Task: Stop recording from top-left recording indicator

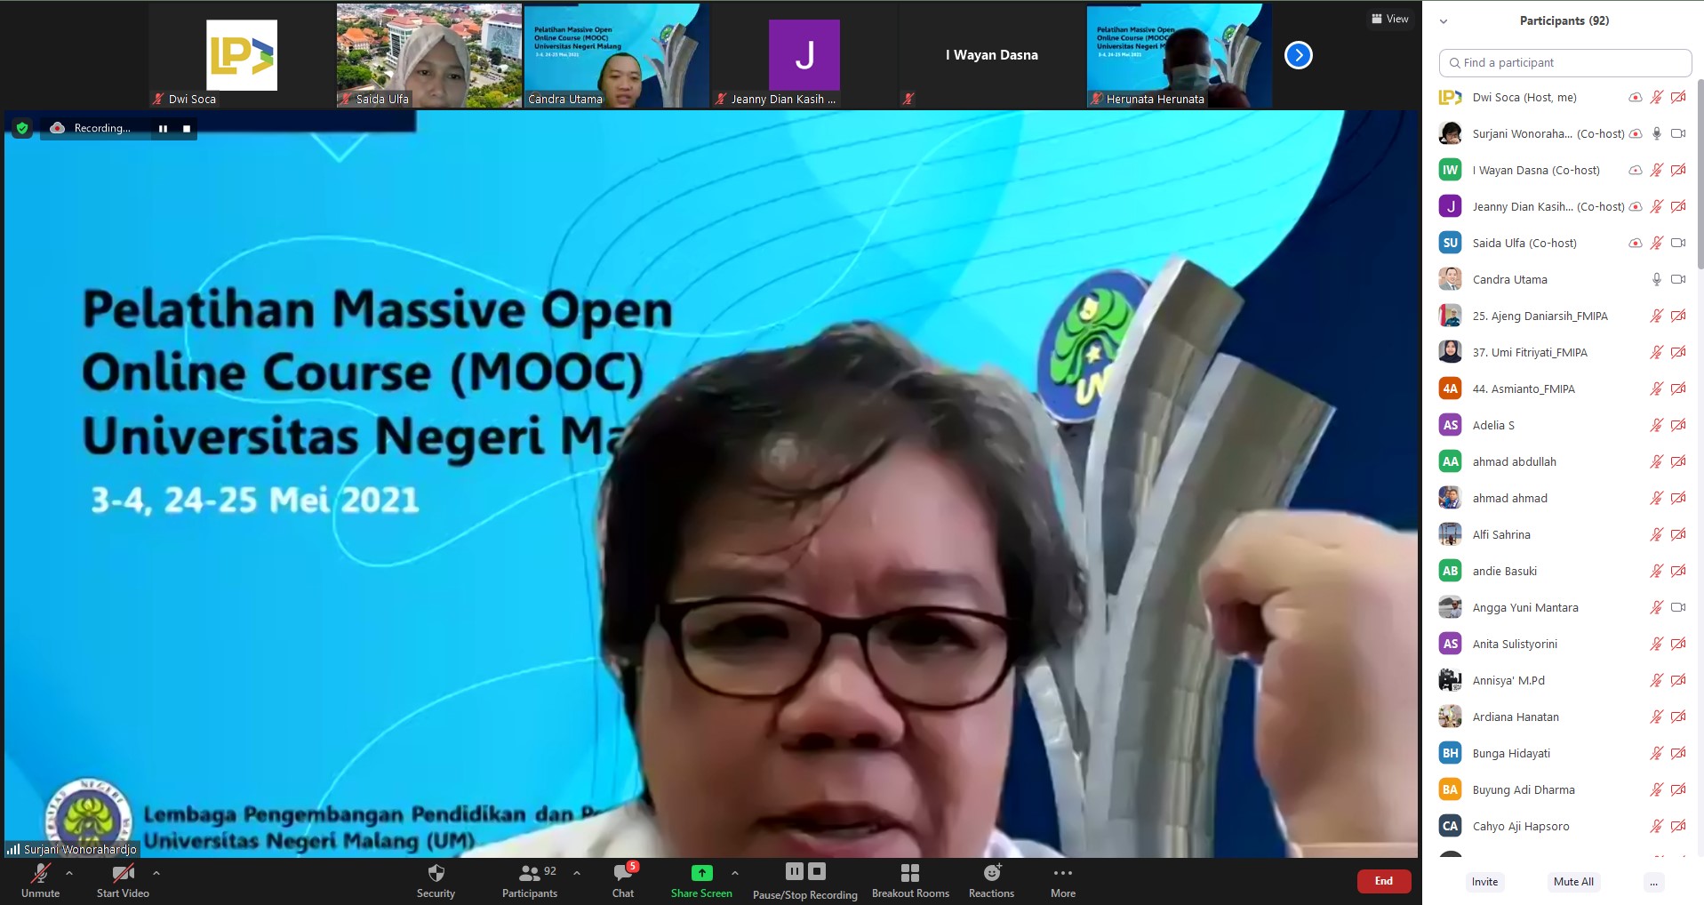Action: (187, 128)
